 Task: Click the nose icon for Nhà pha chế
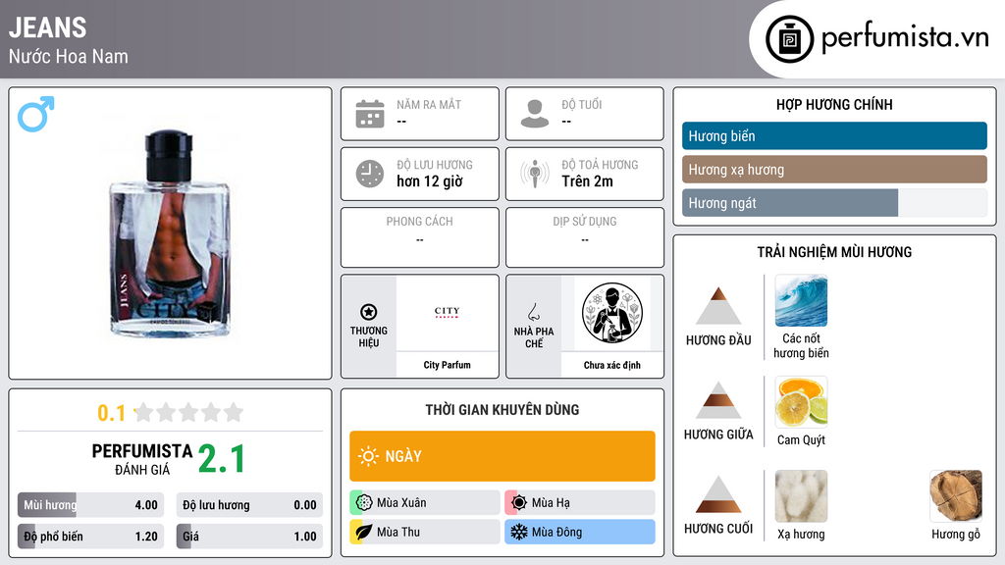[533, 312]
